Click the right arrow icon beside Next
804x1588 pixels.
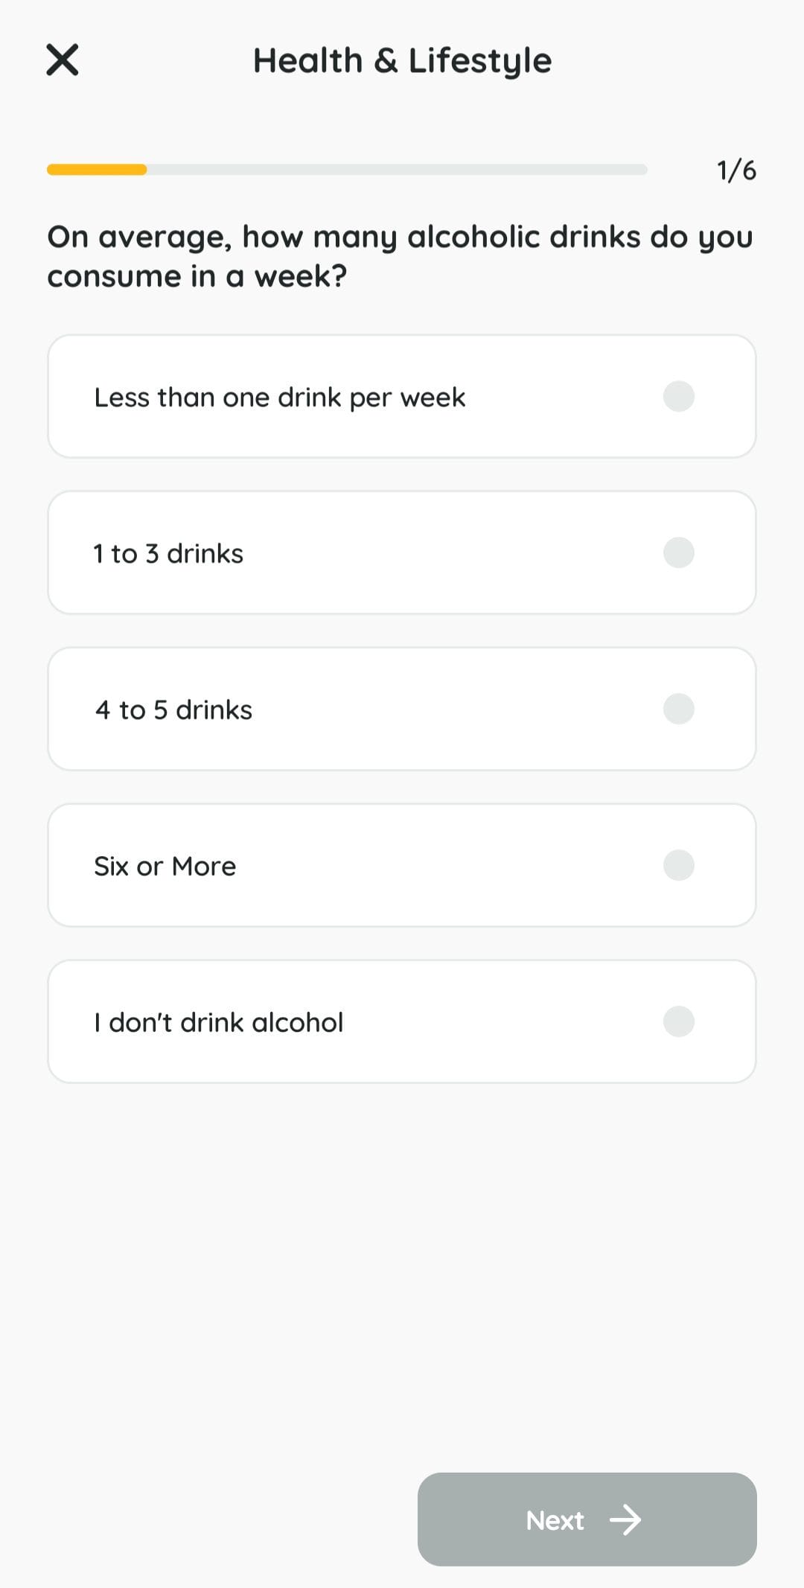tap(625, 1520)
